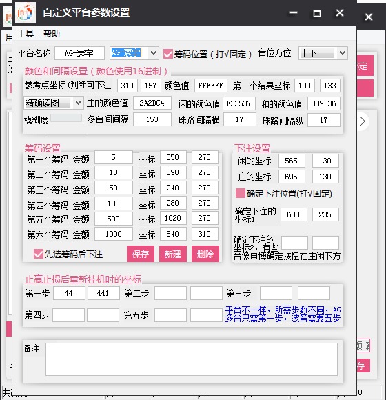Image resolution: width=386 pixels, height=400 pixels.
Task: Click first chip X coordinate 850
Action: 173,157
